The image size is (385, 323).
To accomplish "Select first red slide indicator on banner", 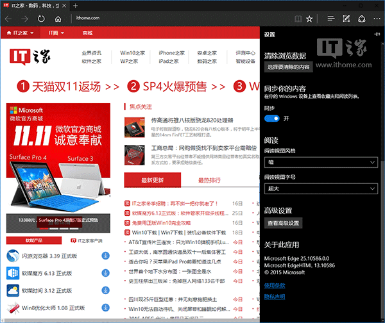I will [x=44, y=229].
